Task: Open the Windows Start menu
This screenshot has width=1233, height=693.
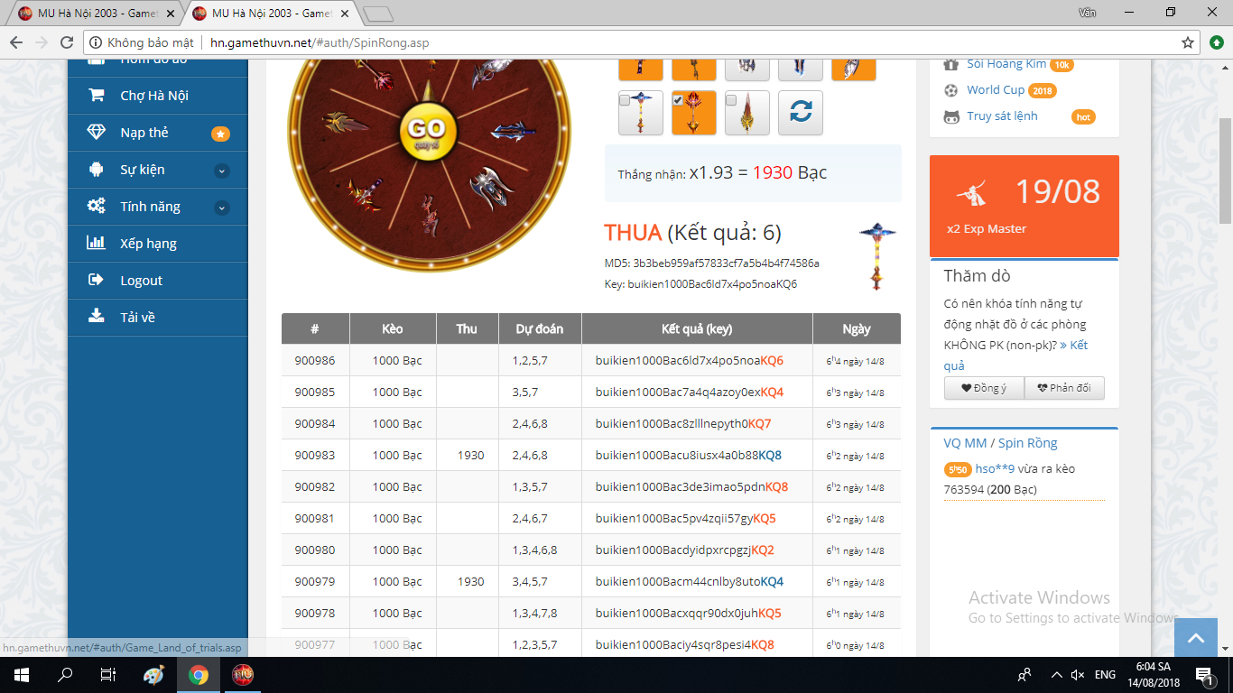Action: (21, 674)
